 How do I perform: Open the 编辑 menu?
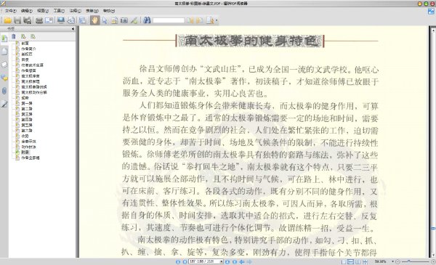[x=27, y=11]
